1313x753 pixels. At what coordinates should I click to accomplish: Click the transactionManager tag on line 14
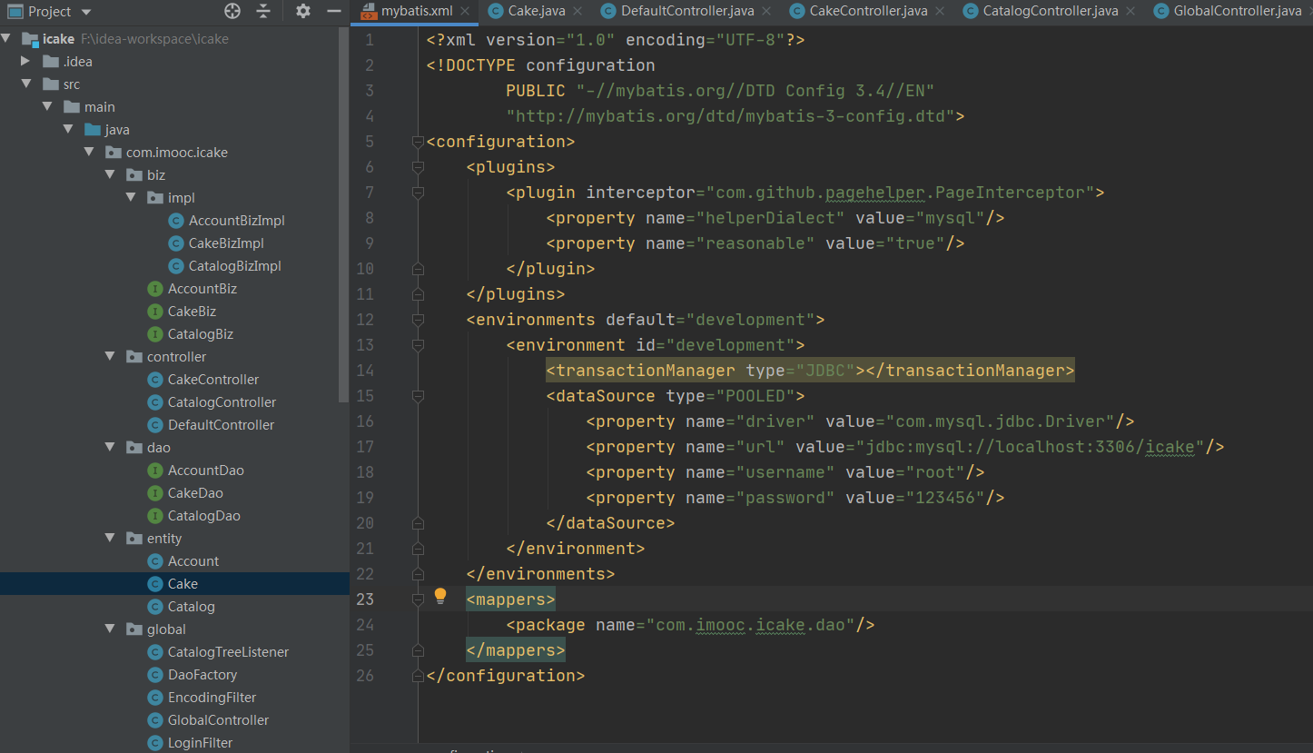click(810, 371)
